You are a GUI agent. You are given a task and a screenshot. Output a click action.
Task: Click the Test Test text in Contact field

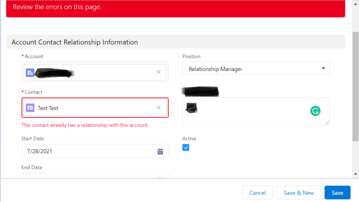pyautogui.click(x=48, y=108)
